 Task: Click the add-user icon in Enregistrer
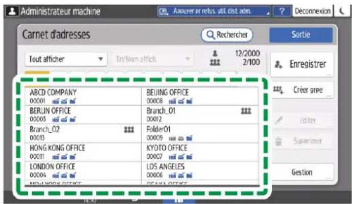[278, 65]
